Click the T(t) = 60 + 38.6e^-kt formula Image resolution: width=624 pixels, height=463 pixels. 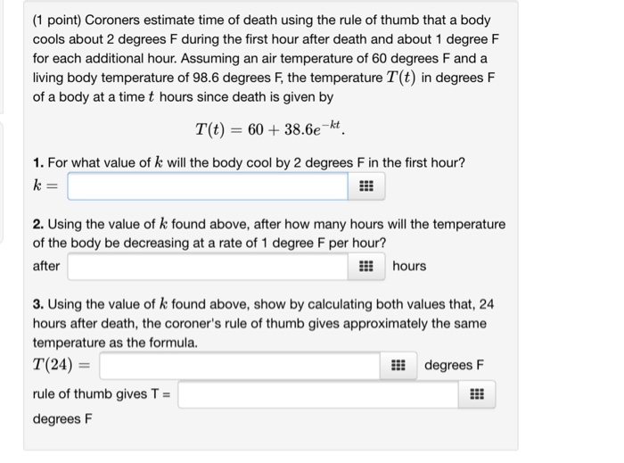click(x=271, y=129)
